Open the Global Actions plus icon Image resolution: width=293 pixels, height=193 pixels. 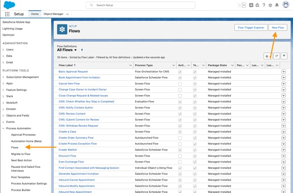click(251, 5)
